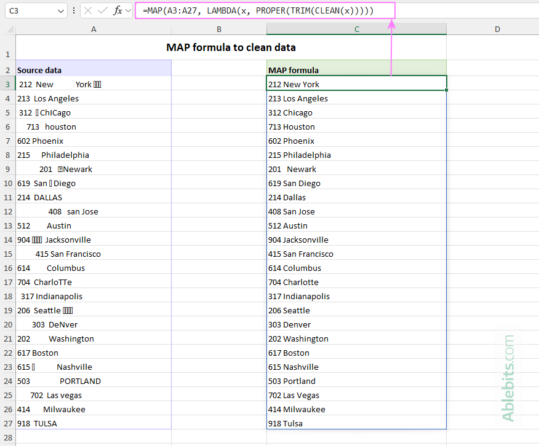Collapse the Name Box list arrow

[x=60, y=10]
